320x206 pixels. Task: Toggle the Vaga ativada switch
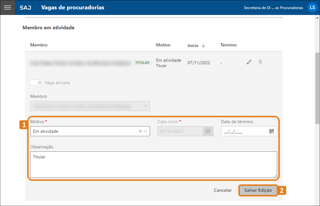(36, 83)
